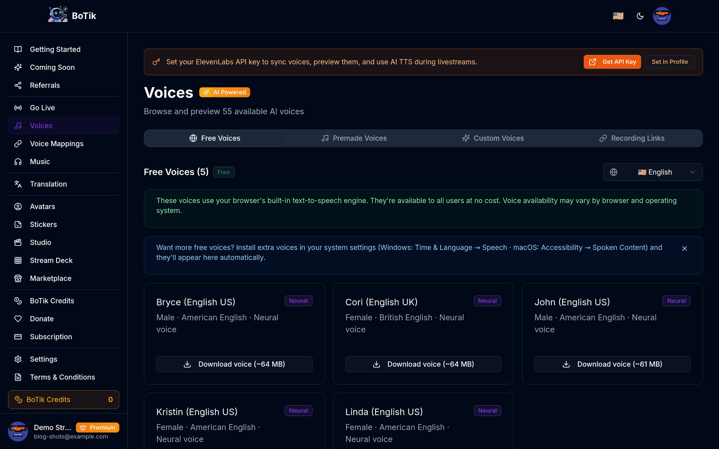The image size is (719, 449).
Task: Switch to Custom Voices tab
Action: click(493, 138)
